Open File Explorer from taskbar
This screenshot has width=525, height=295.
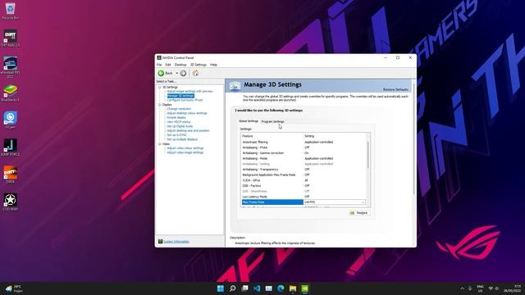coord(293,288)
